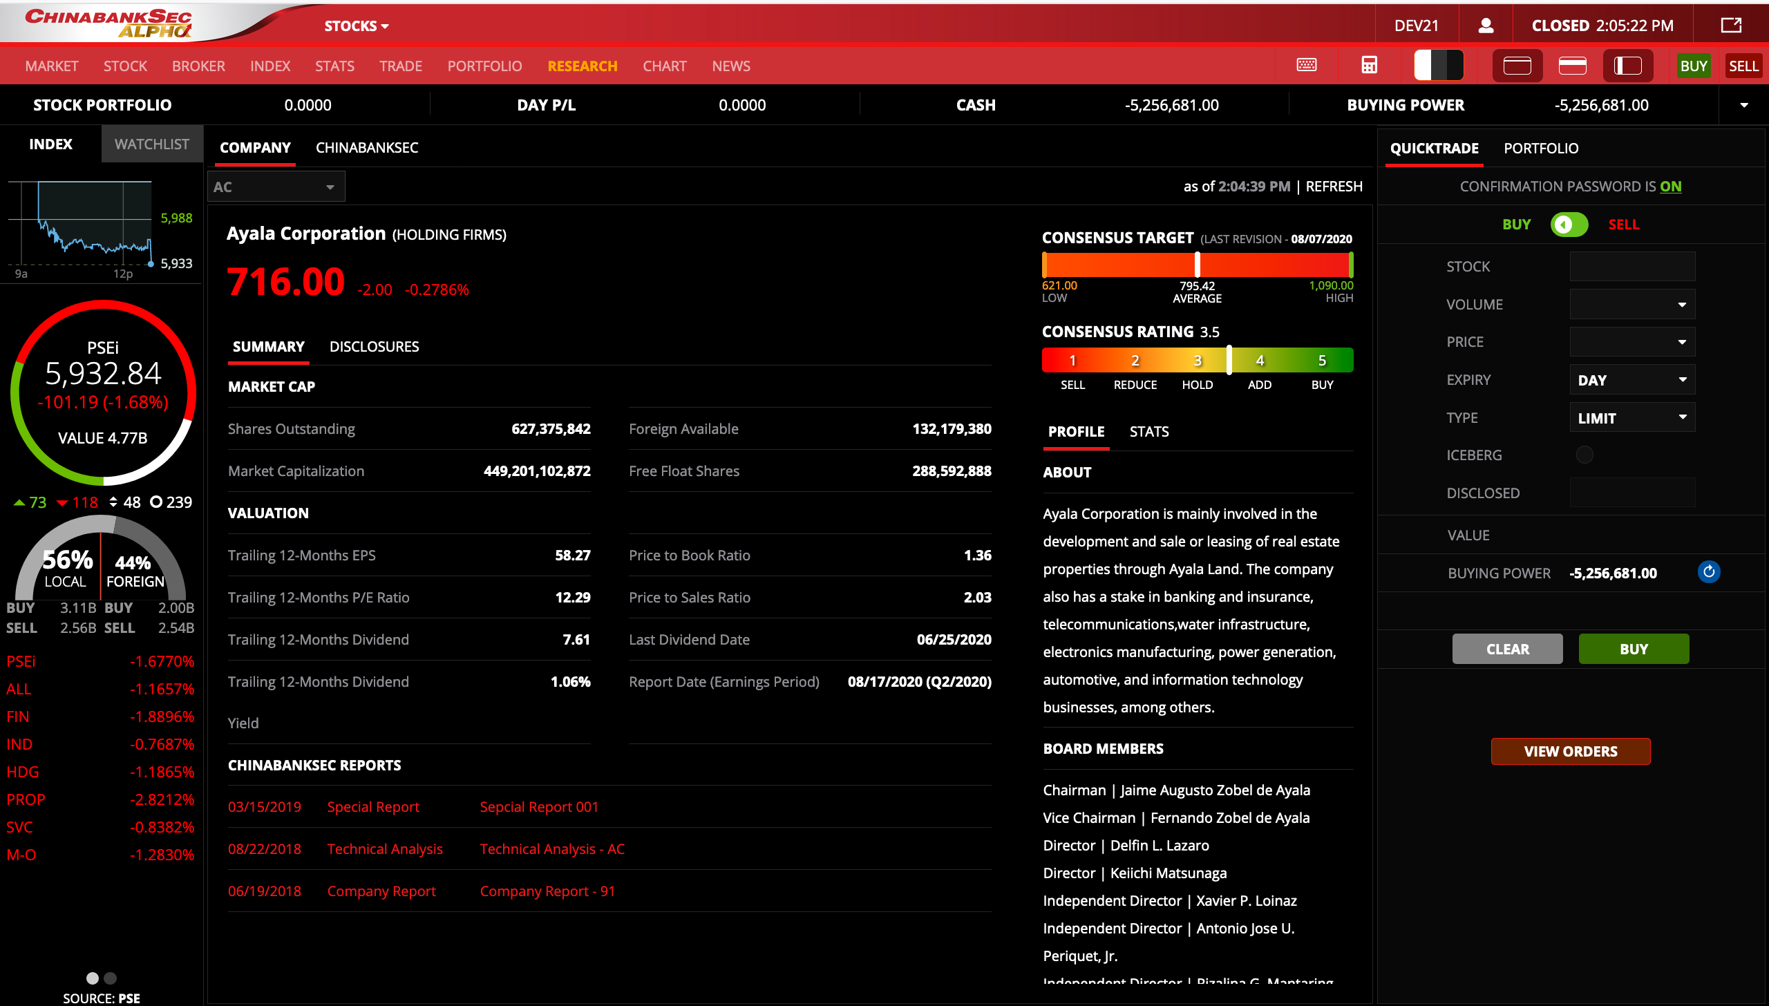Click the green BUY toolbar button

point(1694,66)
